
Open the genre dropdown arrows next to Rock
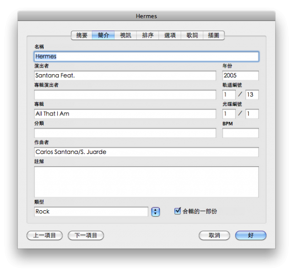[x=156, y=212]
